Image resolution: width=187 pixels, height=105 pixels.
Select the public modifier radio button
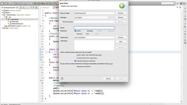(75, 31)
